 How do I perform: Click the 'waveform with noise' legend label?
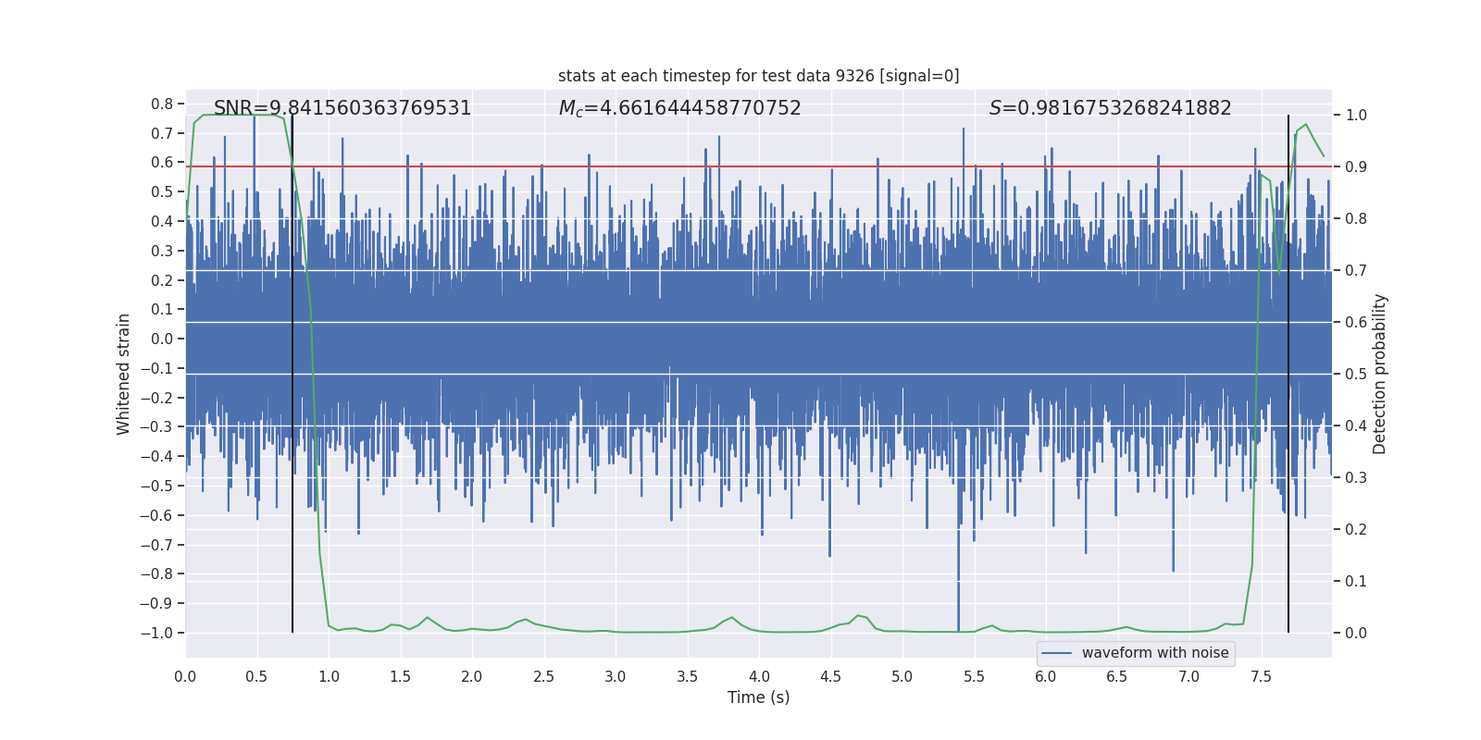pos(1155,653)
